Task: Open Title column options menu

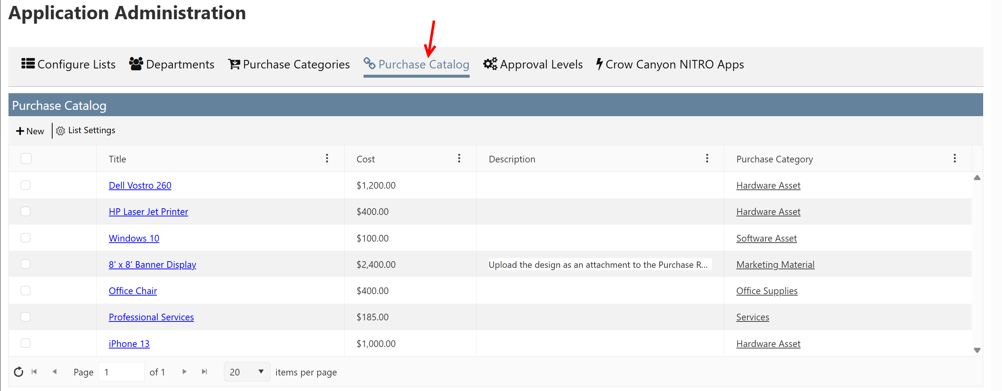Action: click(327, 159)
